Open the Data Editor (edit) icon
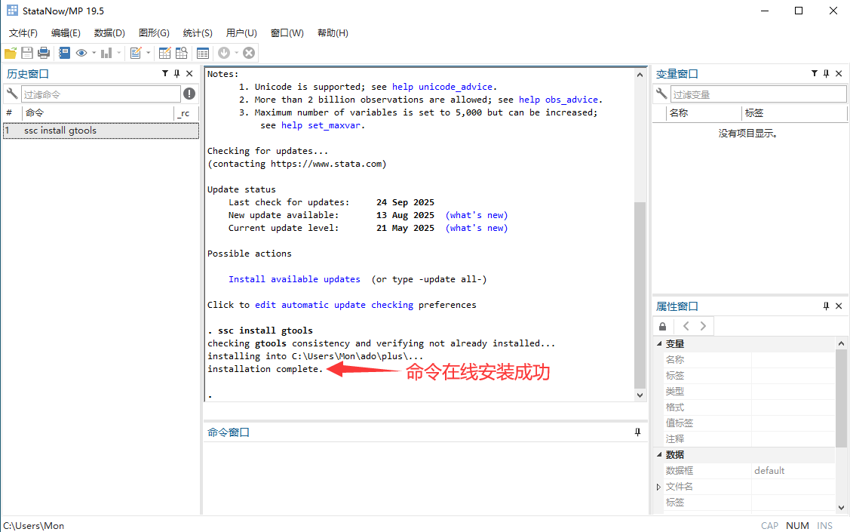 [x=164, y=53]
